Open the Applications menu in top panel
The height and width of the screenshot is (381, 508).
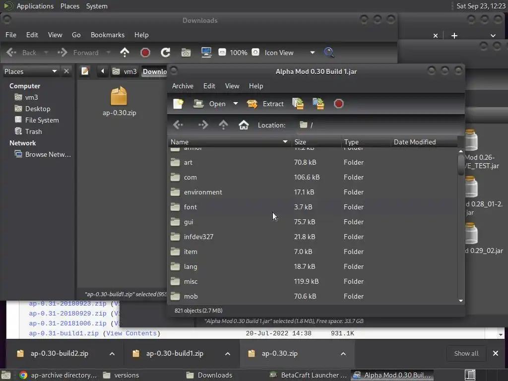(35, 6)
